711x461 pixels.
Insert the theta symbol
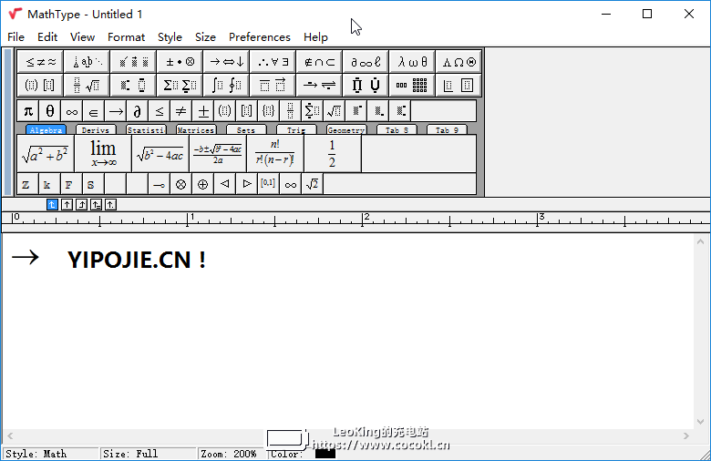click(50, 110)
